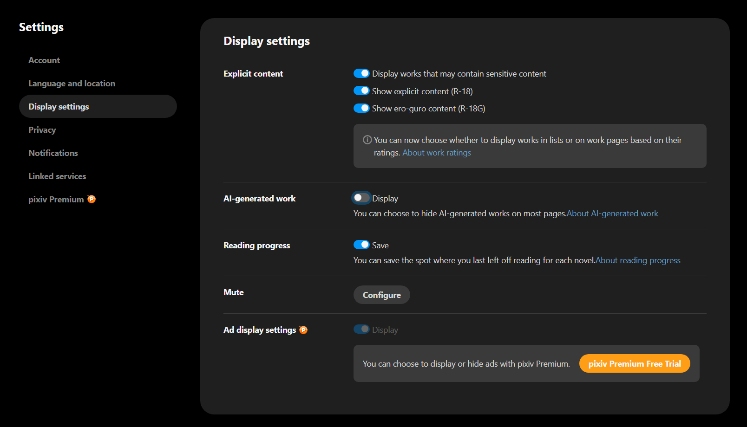Open the pixiv Premium sidebar item
The width and height of the screenshot is (747, 427).
(x=56, y=200)
